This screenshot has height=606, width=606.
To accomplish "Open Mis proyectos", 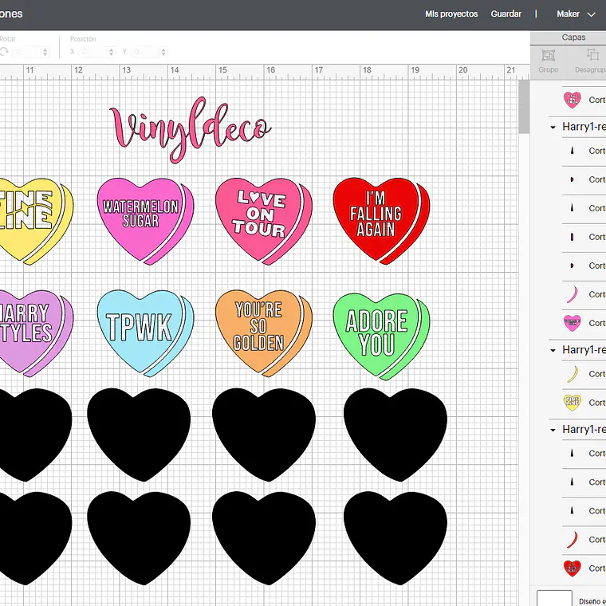I will (451, 14).
